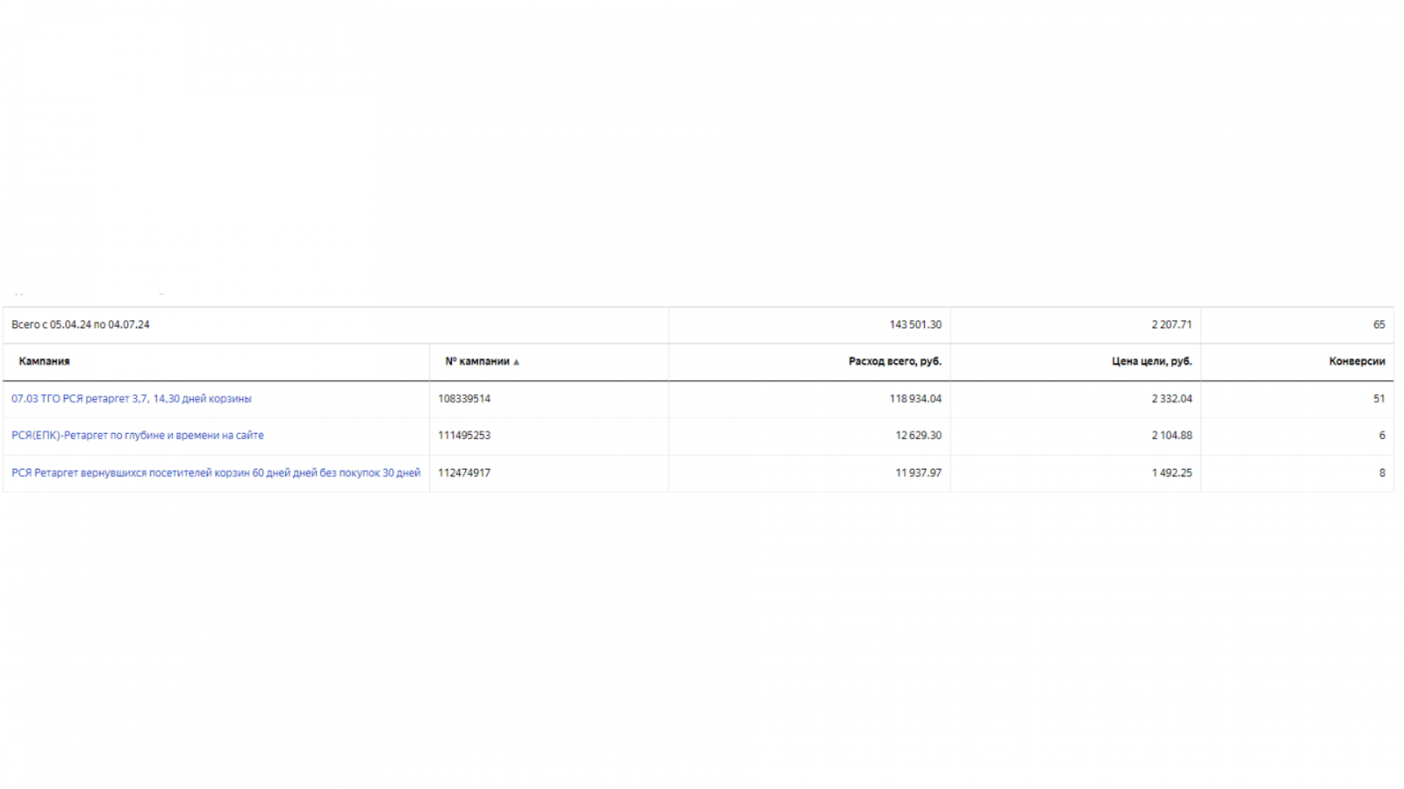Click the Всего с 05.04.24 summary label
Viewport: 1404px width, 789px height.
click(81, 324)
